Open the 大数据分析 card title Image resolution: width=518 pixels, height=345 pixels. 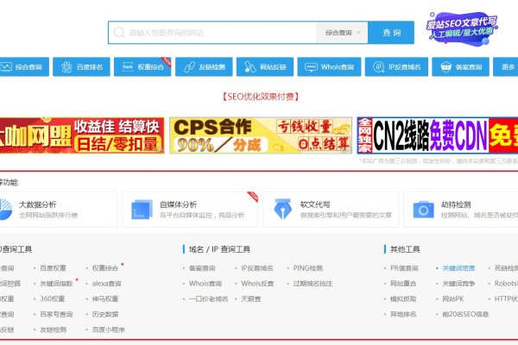pyautogui.click(x=38, y=204)
